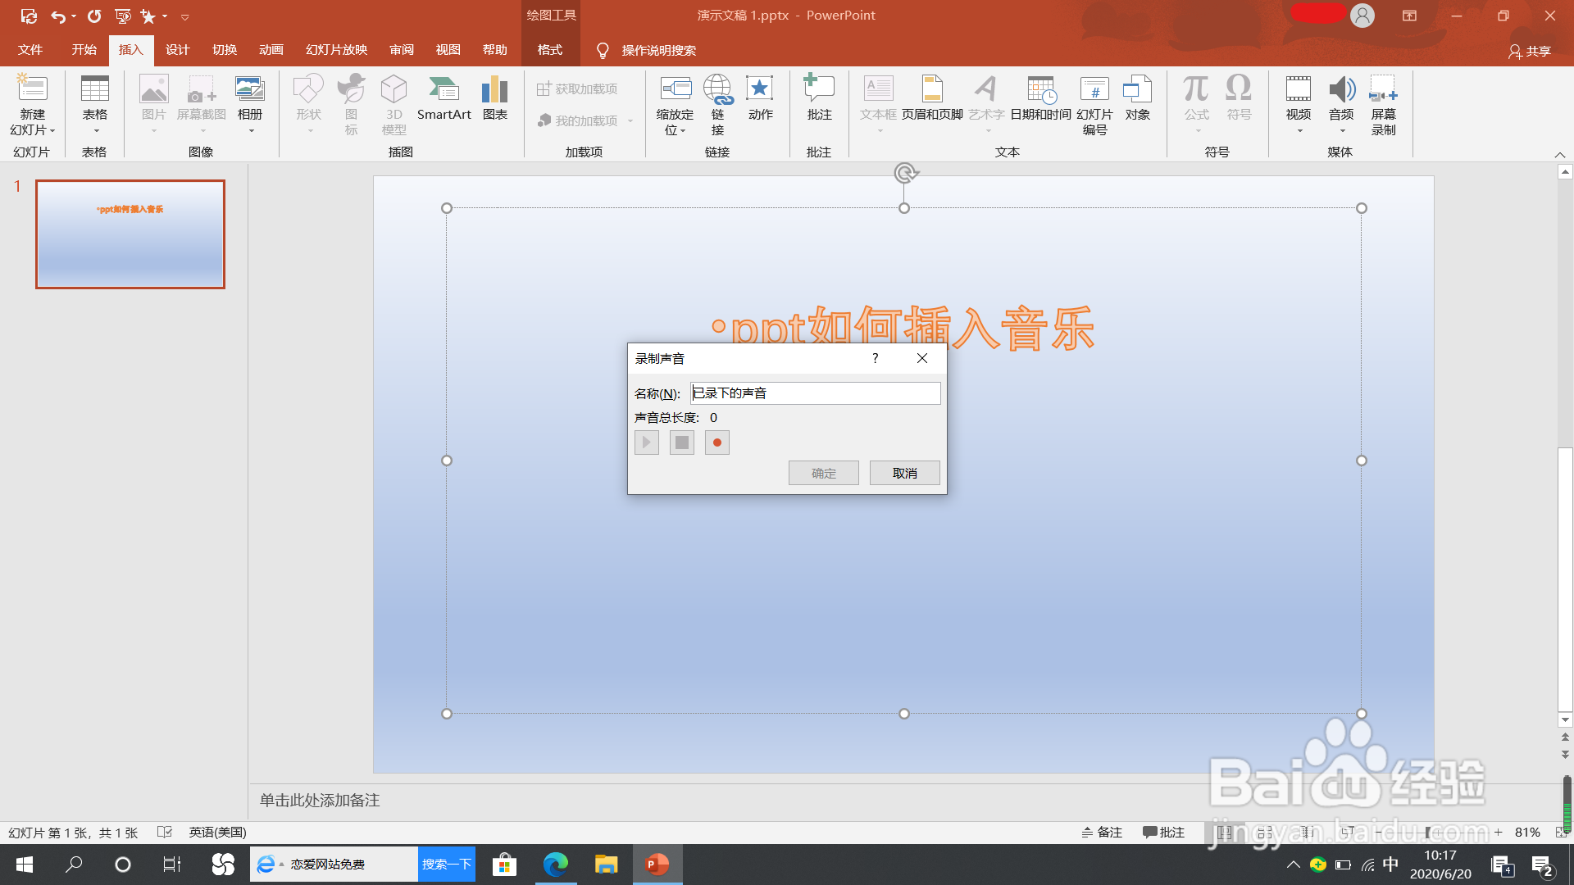The image size is (1574, 885).
Task: Click the sound Name input field
Action: 815,393
